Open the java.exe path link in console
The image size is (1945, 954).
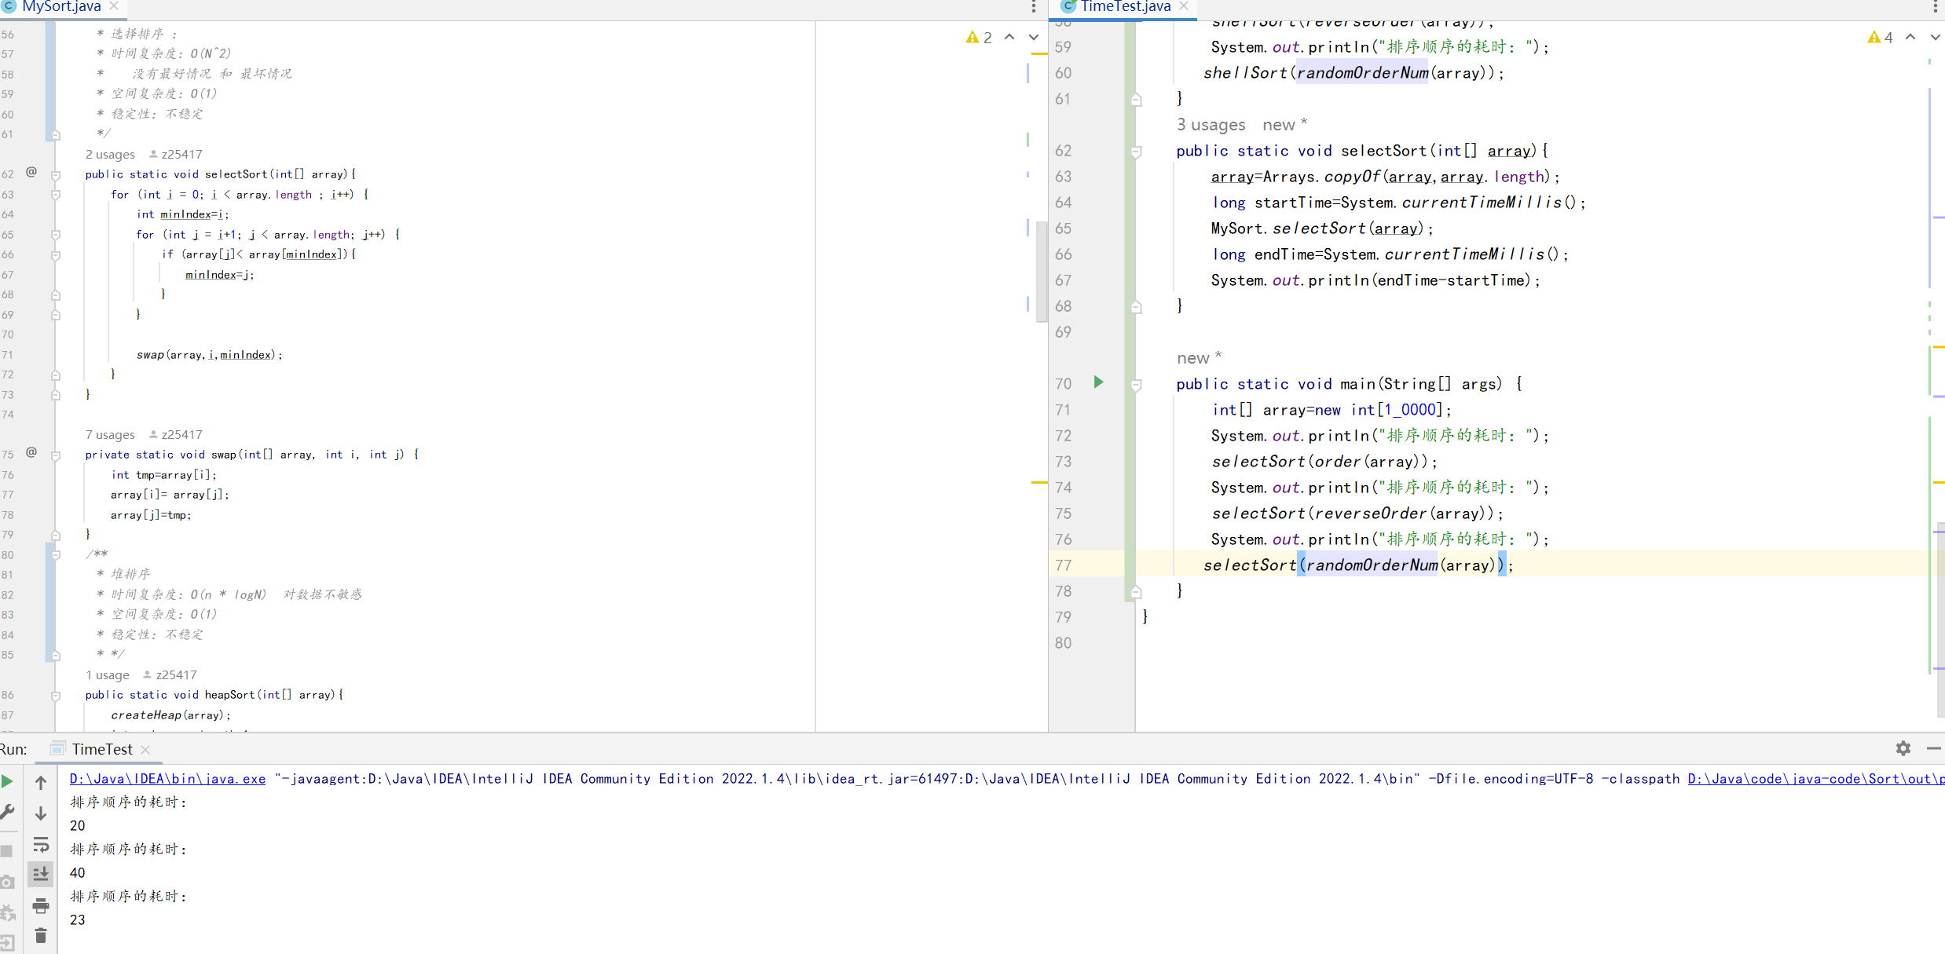tap(167, 779)
